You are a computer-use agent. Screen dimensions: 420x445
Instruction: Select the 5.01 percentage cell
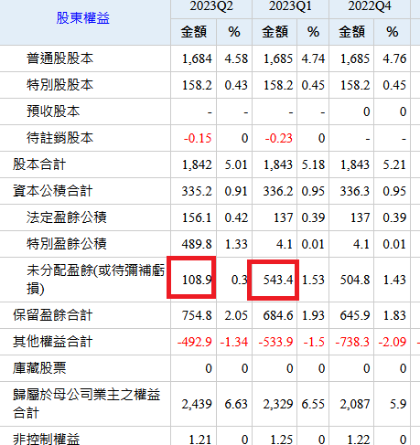pyautogui.click(x=236, y=164)
